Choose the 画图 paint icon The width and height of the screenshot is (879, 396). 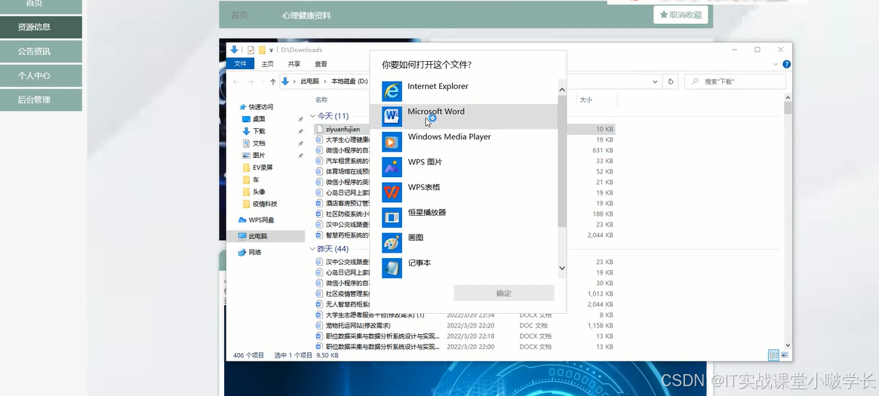tap(392, 243)
